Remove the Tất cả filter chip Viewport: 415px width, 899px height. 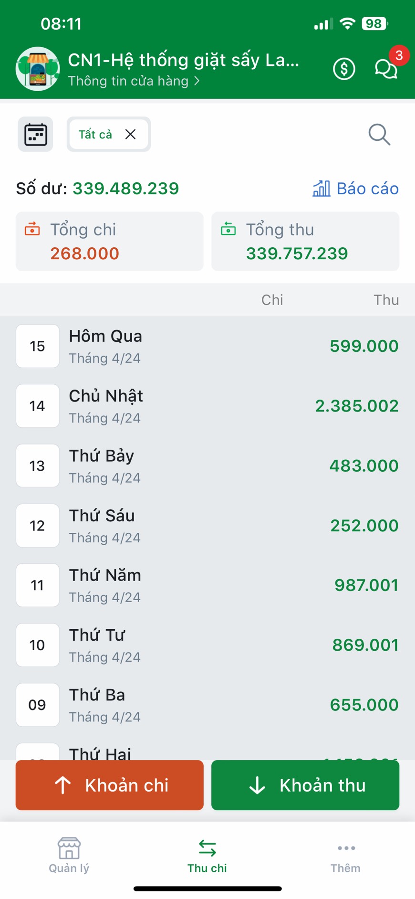click(x=130, y=134)
